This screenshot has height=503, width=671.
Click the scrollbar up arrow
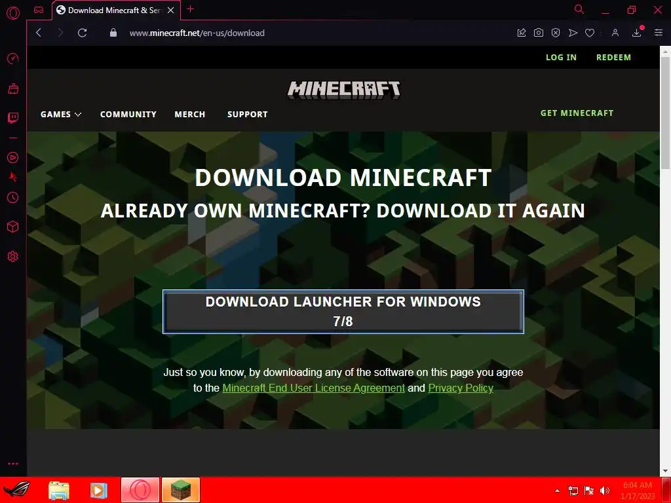tap(665, 51)
